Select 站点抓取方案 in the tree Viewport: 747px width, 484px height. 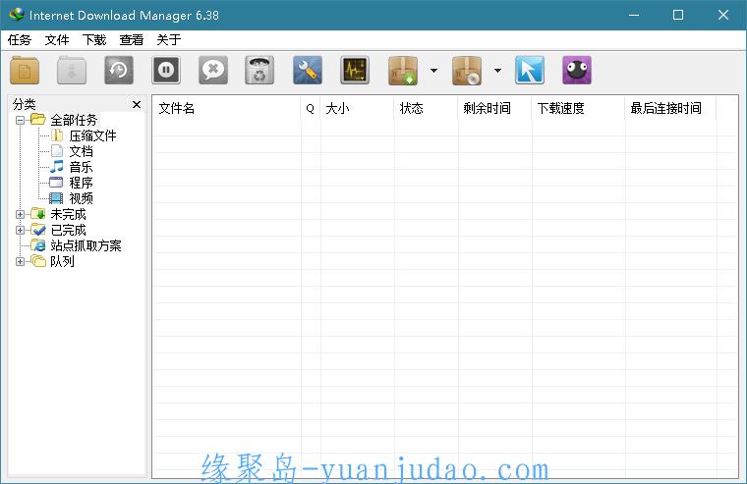[86, 245]
